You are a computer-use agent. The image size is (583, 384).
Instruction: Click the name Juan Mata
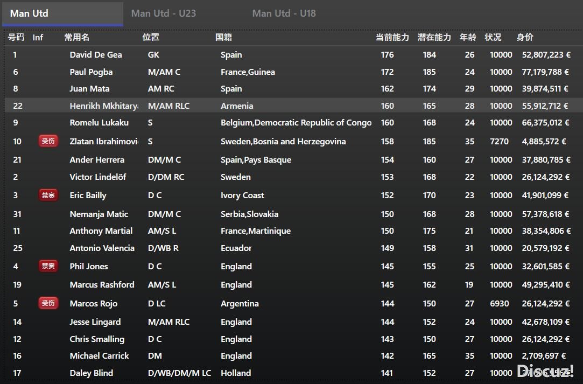click(x=89, y=88)
